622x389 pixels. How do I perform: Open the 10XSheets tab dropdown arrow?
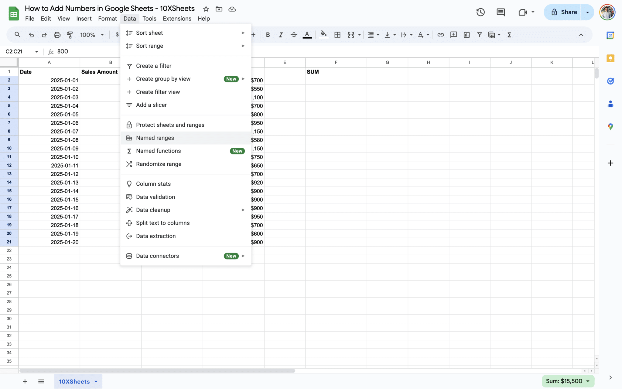coord(96,382)
